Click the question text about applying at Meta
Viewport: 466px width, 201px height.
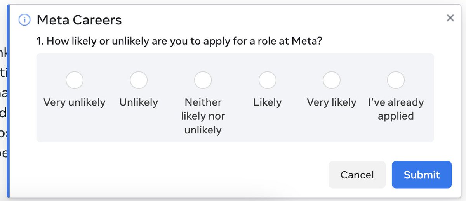click(x=179, y=41)
